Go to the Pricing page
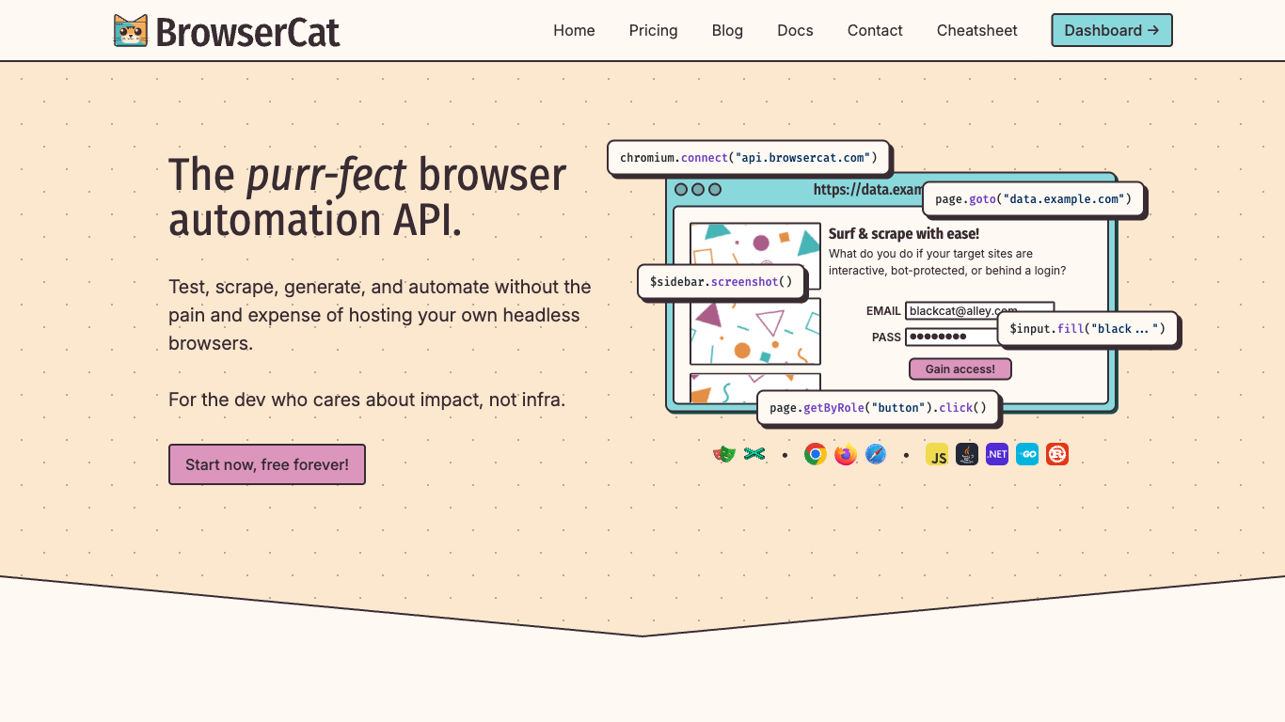This screenshot has width=1285, height=722. [654, 30]
